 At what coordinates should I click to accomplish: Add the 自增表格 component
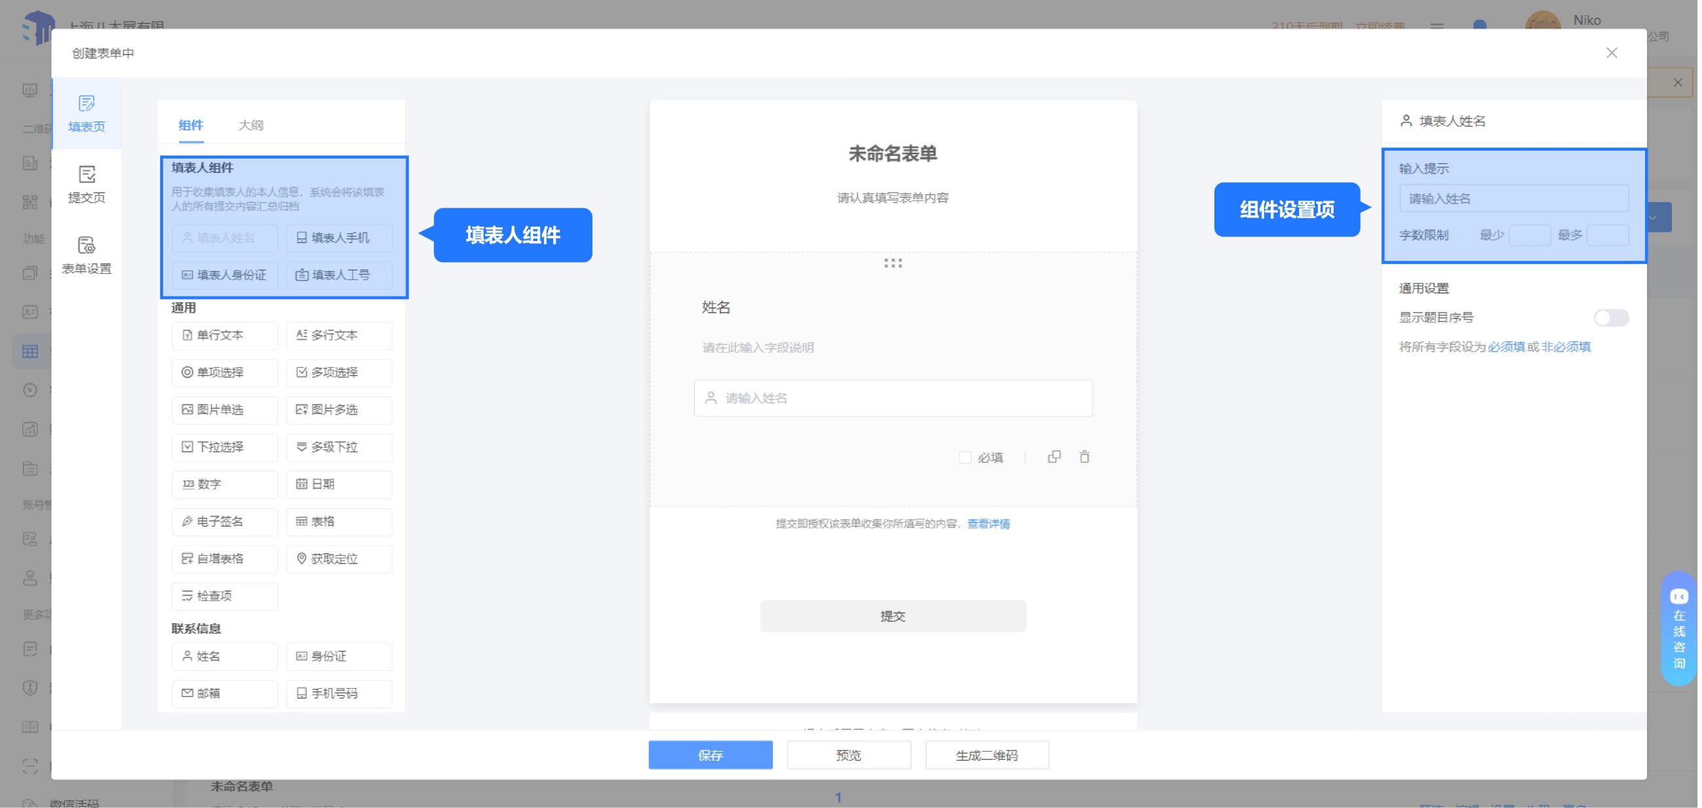pos(225,559)
